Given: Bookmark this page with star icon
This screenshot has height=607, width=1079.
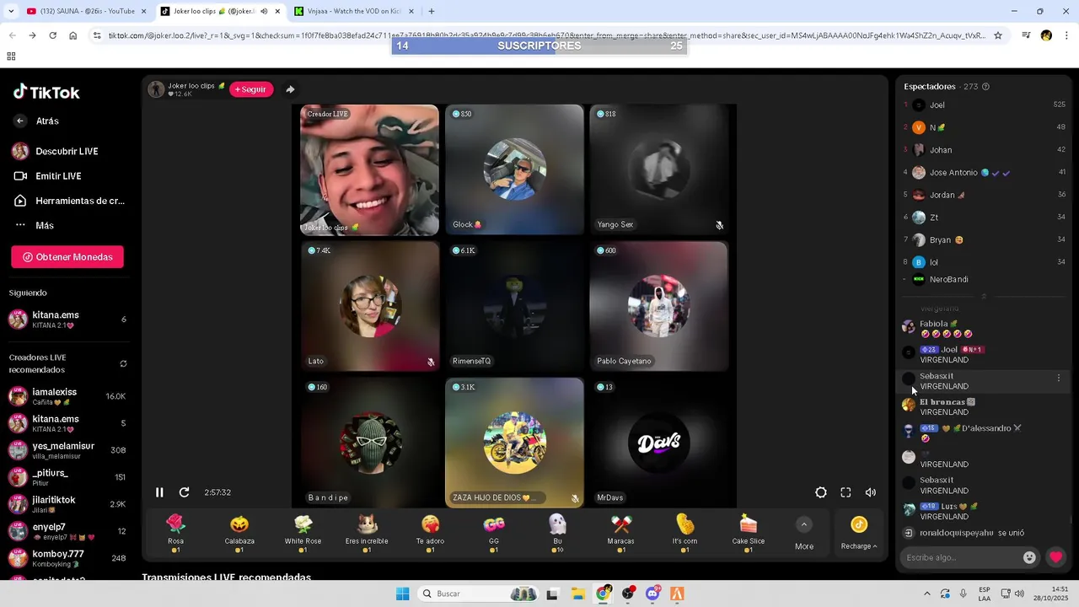Looking at the screenshot, I should tap(998, 35).
